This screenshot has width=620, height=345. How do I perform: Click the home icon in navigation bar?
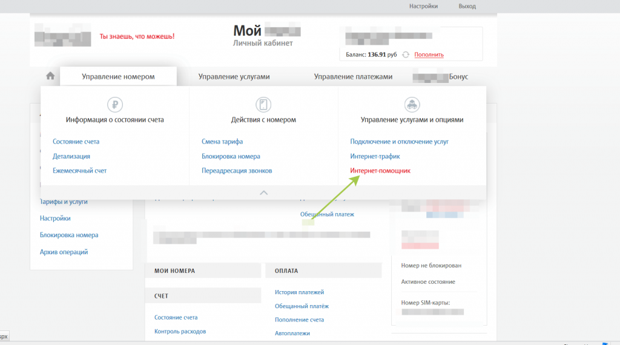pos(50,76)
